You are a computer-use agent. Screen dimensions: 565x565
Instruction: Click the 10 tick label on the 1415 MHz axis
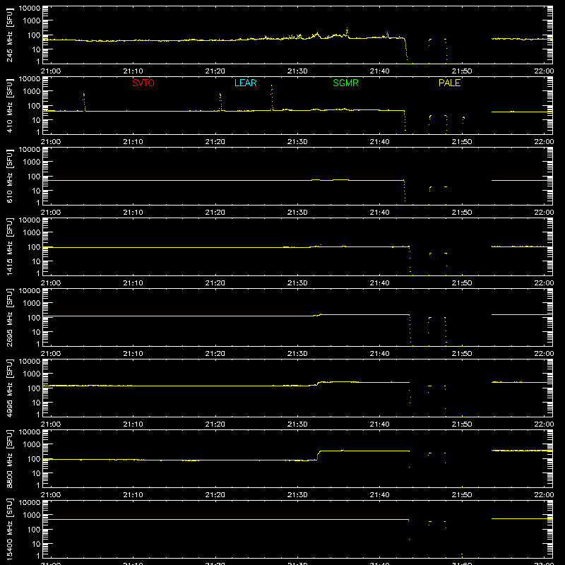click(36, 261)
